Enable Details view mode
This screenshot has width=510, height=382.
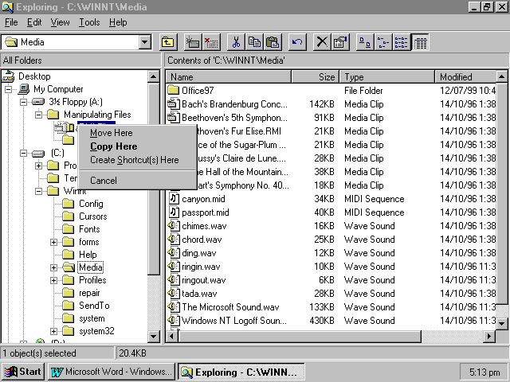(419, 42)
